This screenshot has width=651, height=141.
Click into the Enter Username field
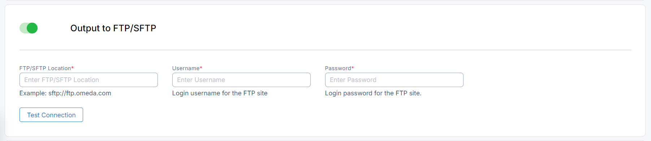pyautogui.click(x=241, y=80)
